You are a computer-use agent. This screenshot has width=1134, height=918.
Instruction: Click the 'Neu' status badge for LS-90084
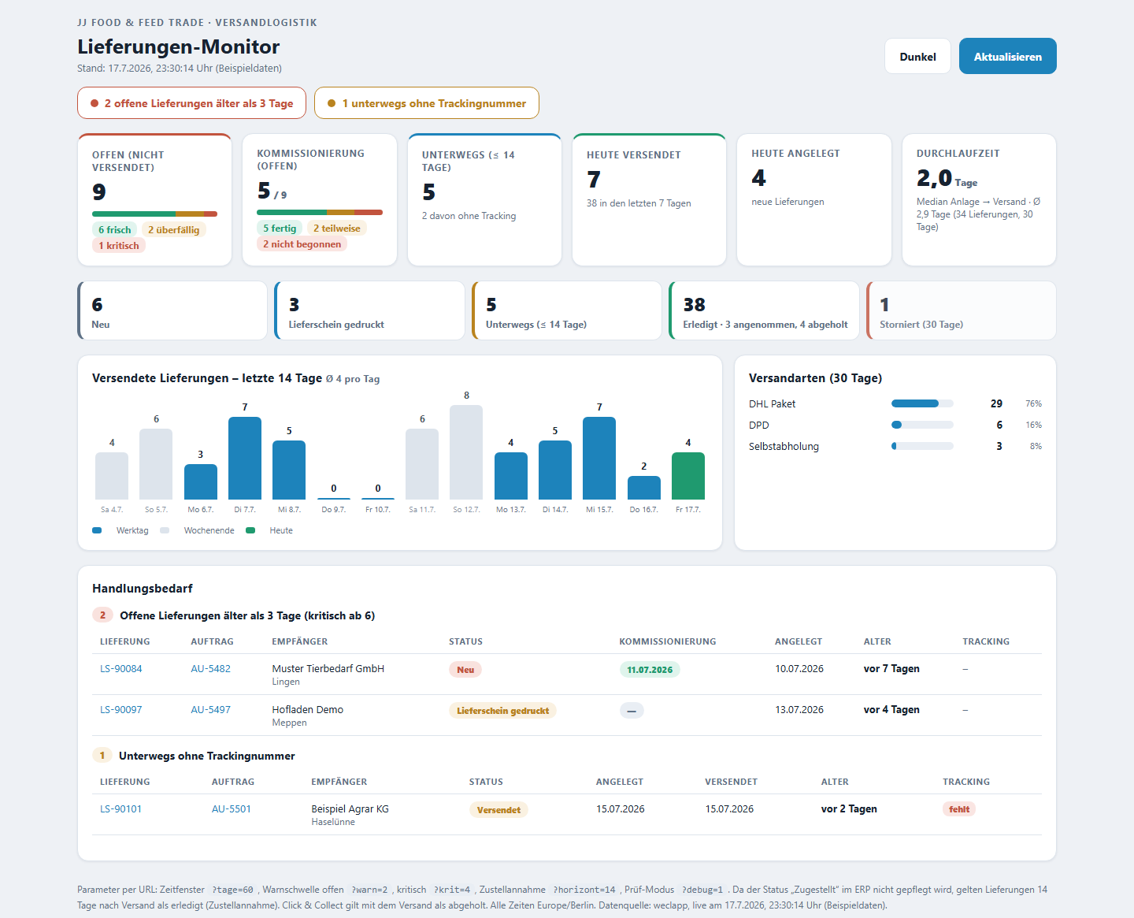click(465, 670)
